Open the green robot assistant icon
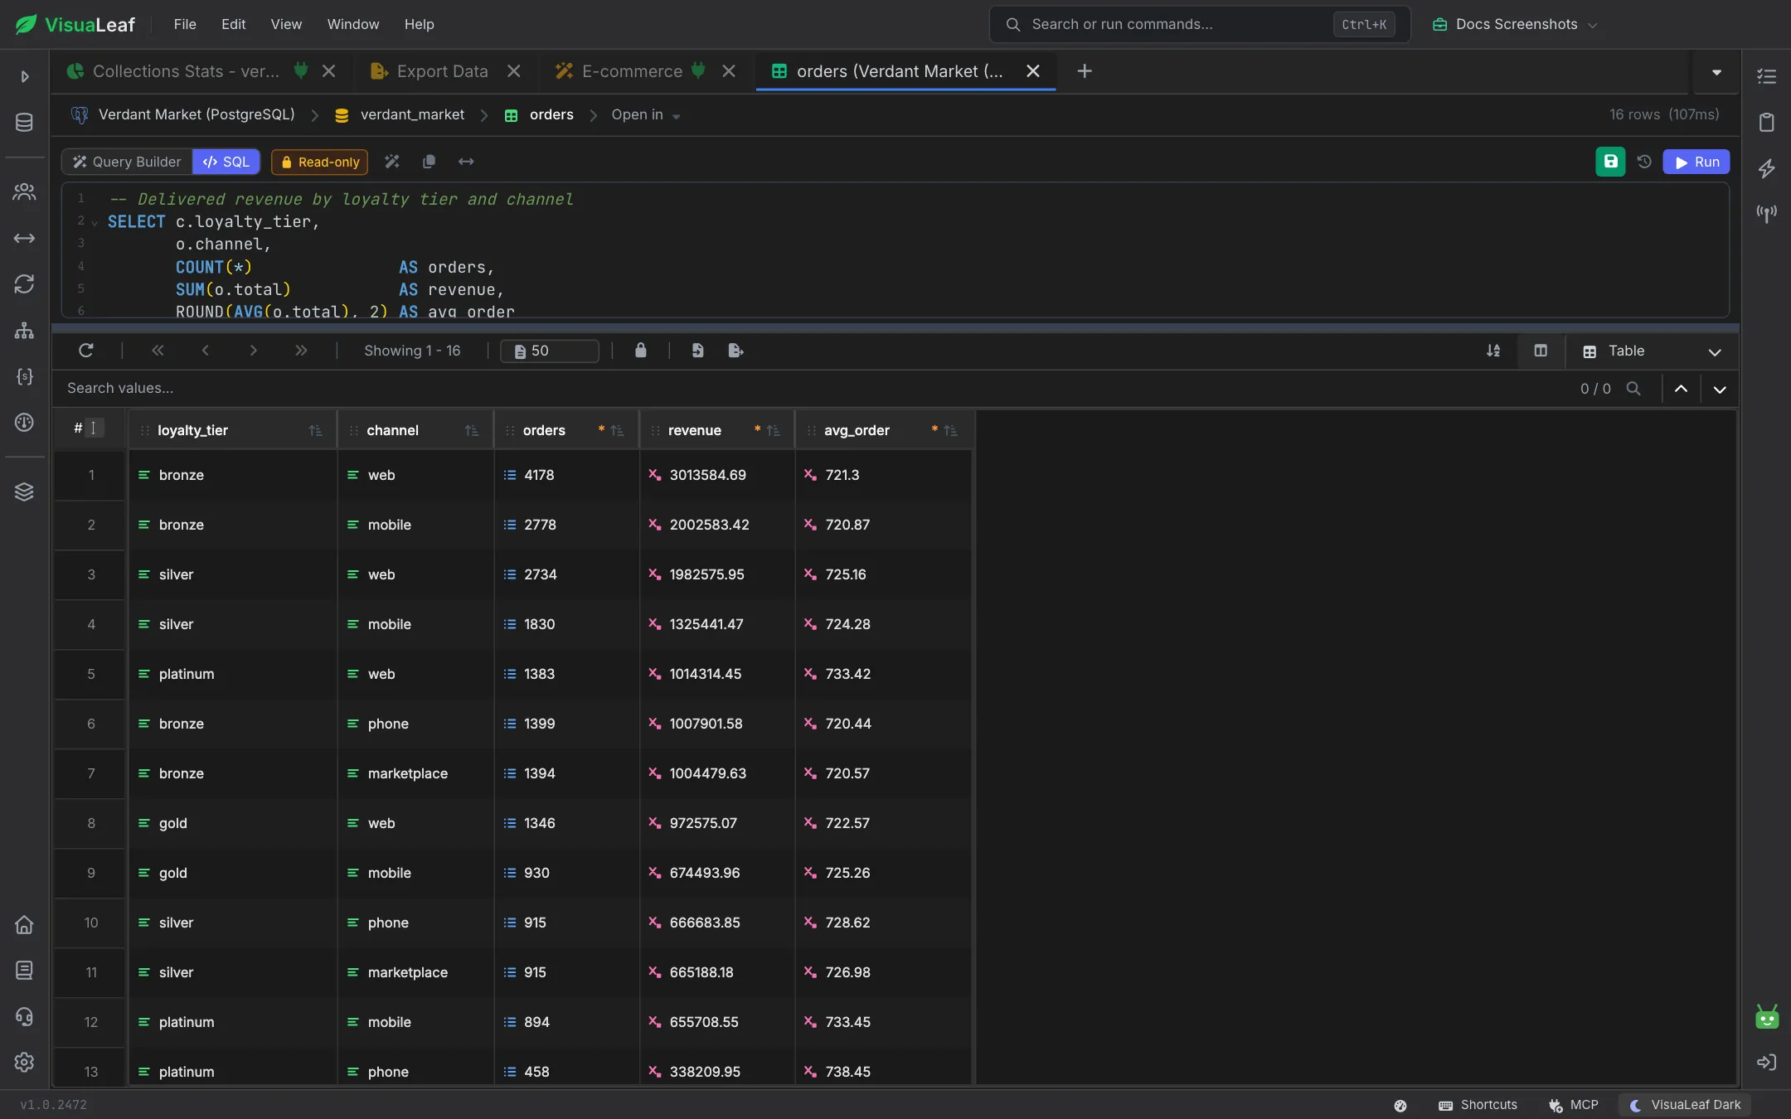The height and width of the screenshot is (1119, 1791). [x=1767, y=1016]
